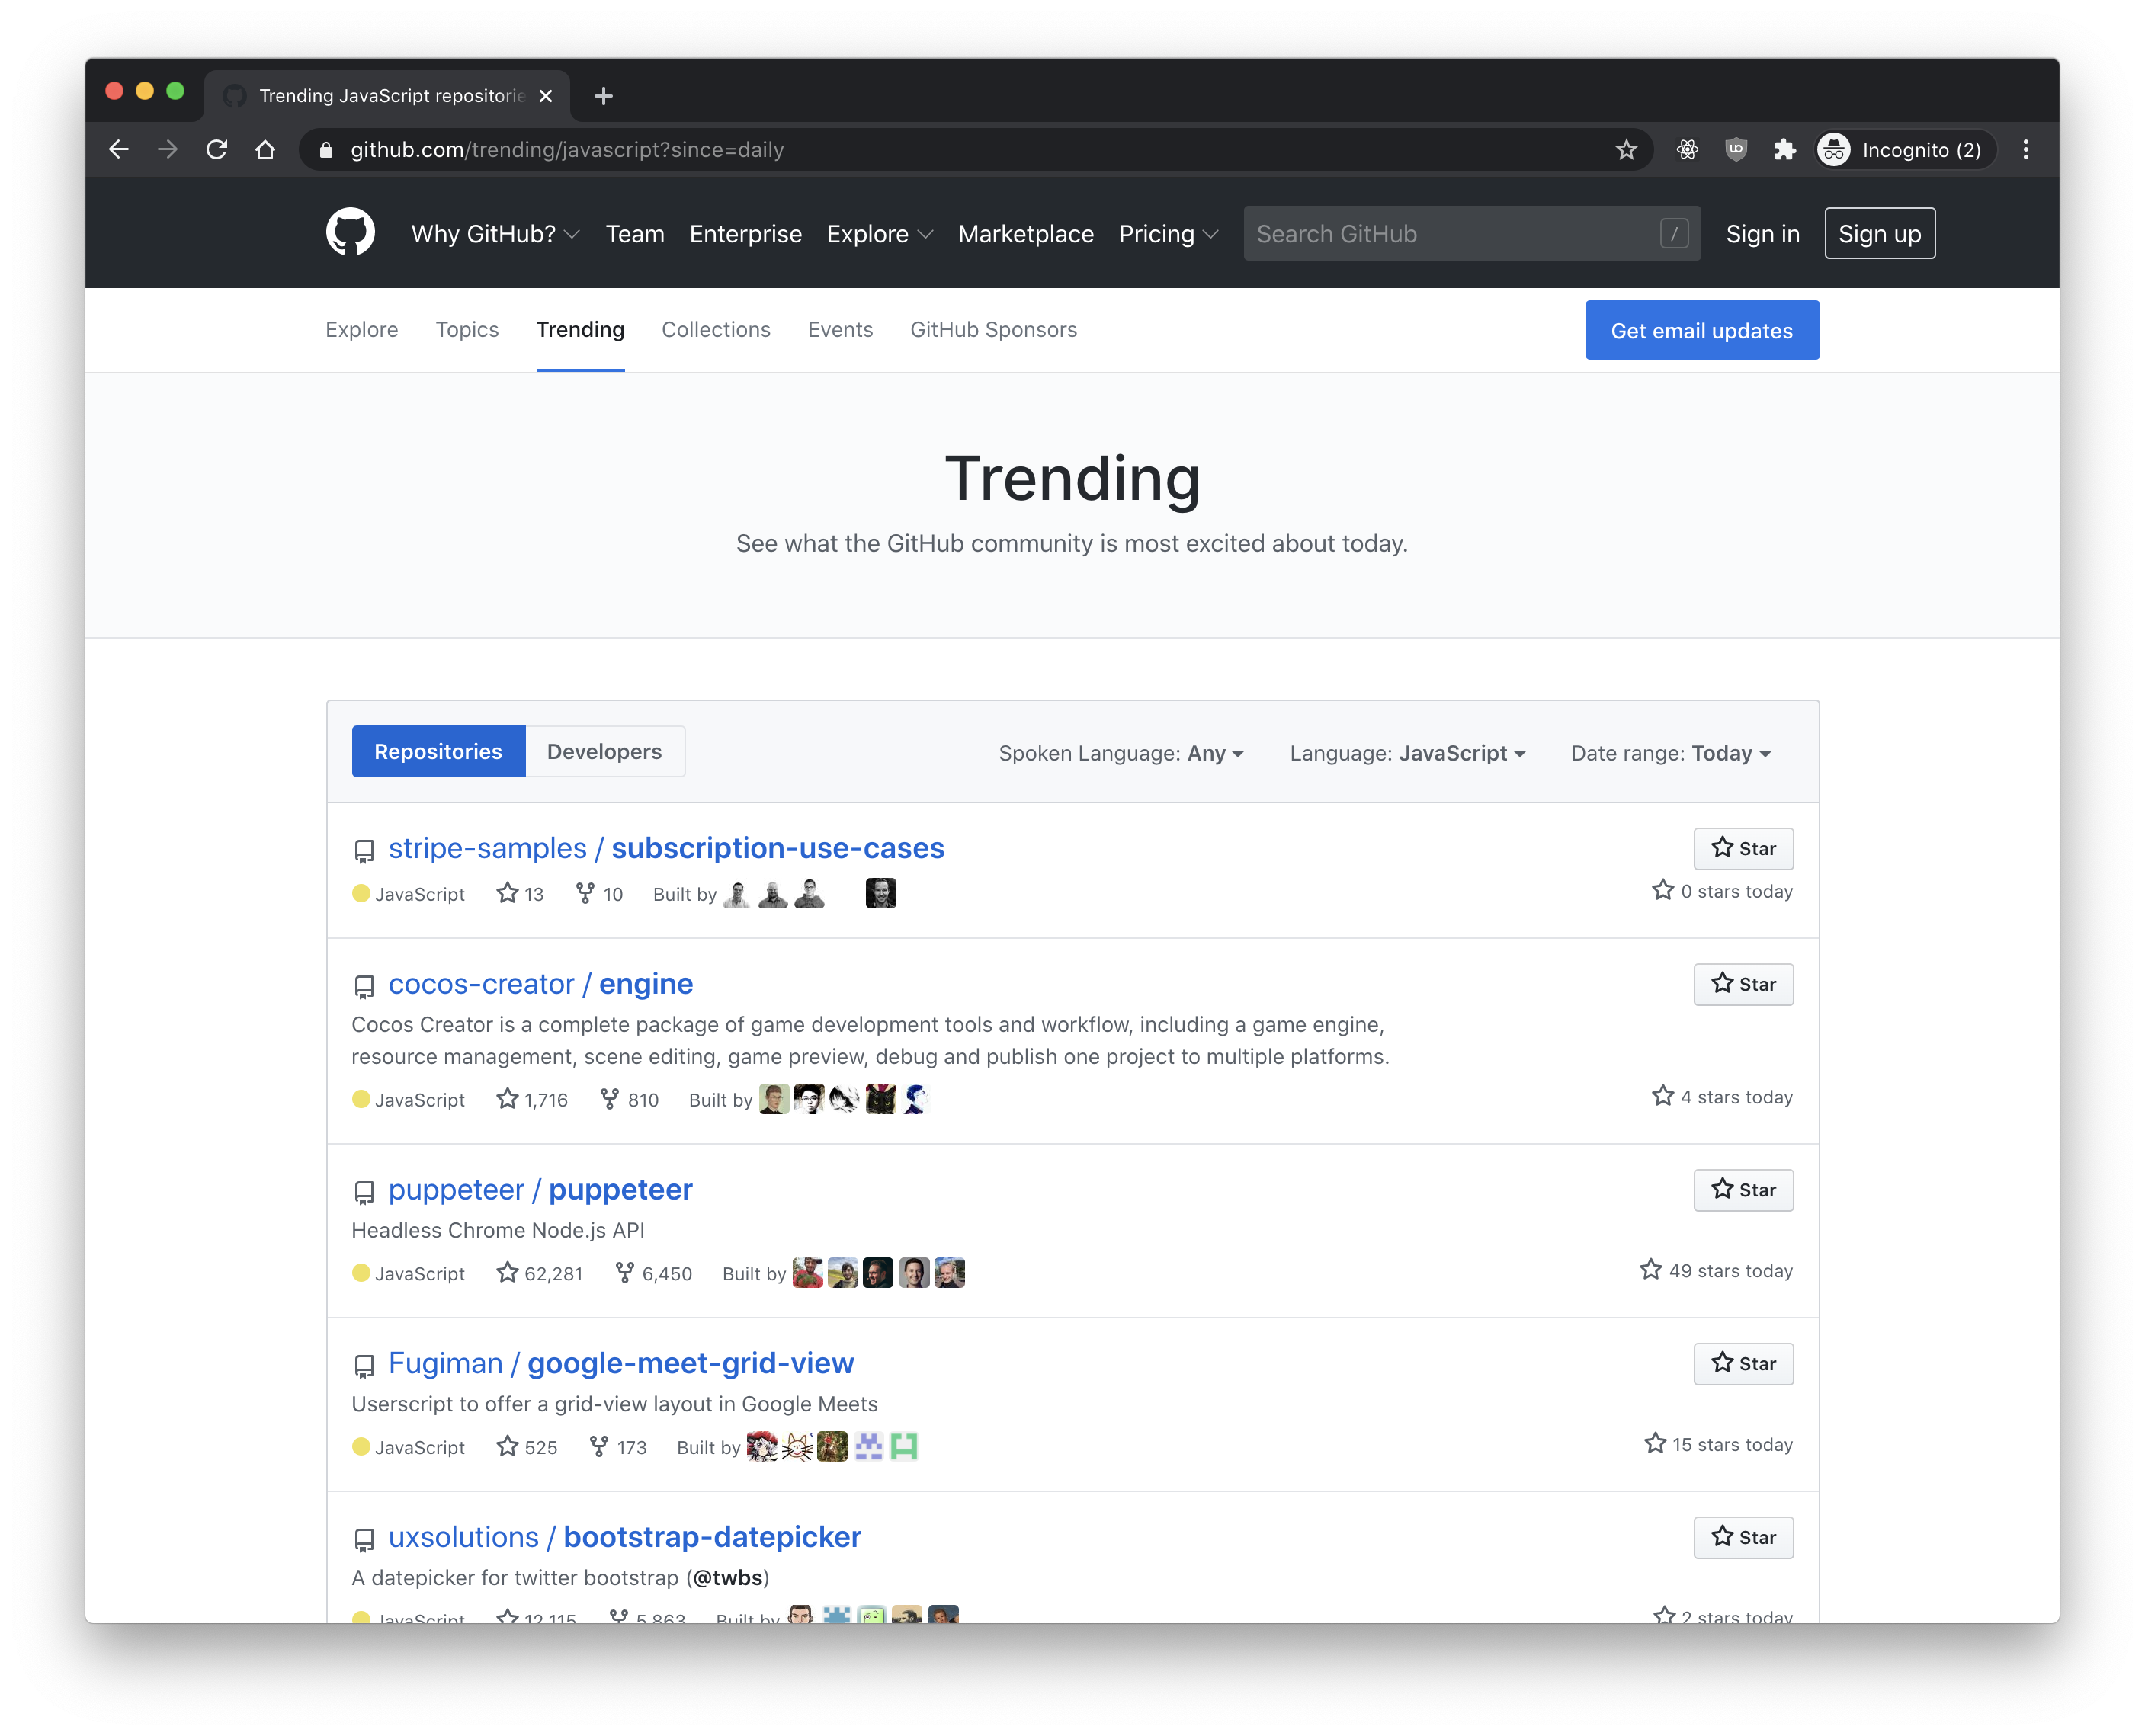Viewport: 2145px width, 1736px height.
Task: Click the Sign in link
Action: pyautogui.click(x=1762, y=234)
